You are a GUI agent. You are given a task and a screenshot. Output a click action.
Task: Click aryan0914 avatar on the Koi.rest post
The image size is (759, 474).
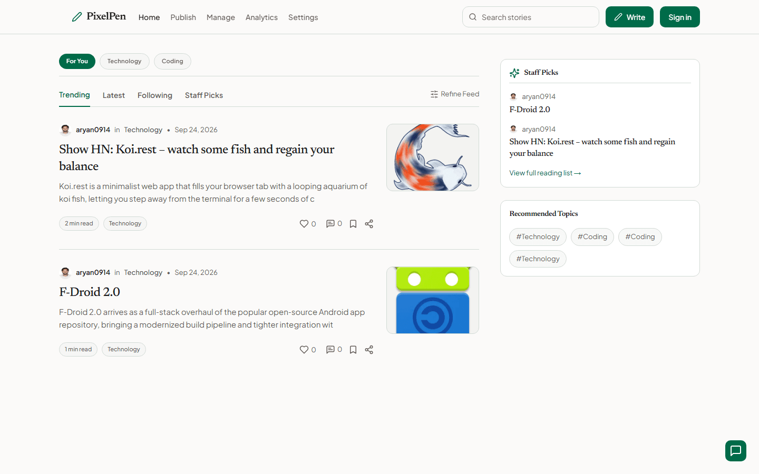click(x=65, y=130)
